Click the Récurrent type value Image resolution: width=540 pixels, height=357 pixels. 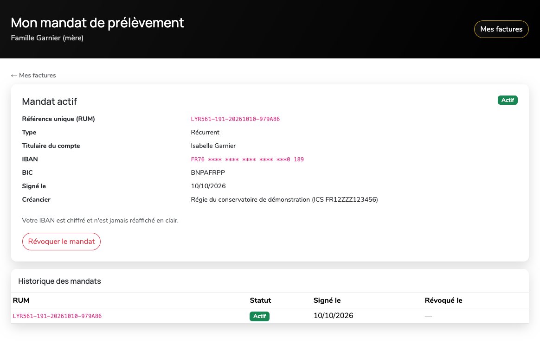tap(205, 133)
